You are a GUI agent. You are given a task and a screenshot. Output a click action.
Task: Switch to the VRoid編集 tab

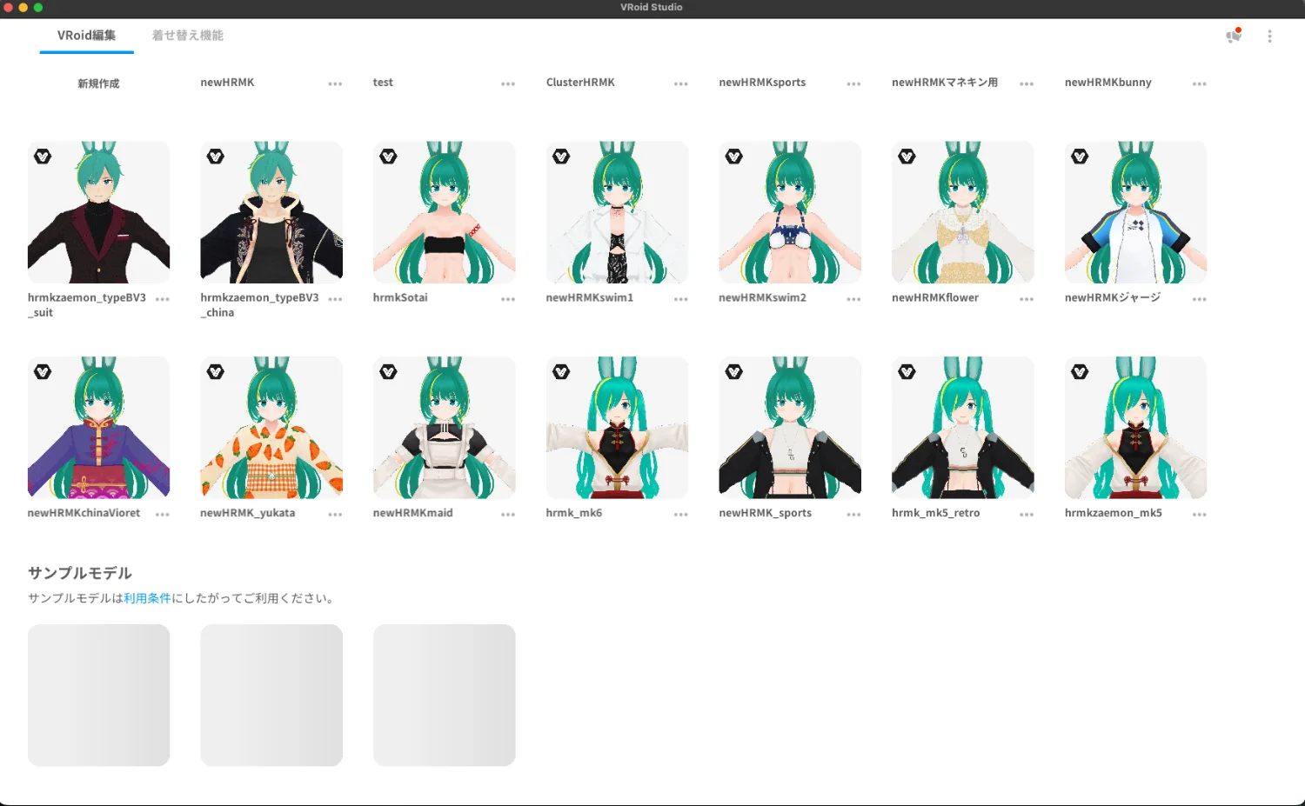[86, 36]
